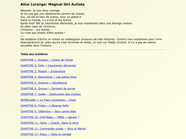Screen dimensions: 186x139
Task: Click the line 'Je ne suis pas une adolescente comme les Autres.'
Action: [x=53, y=14]
